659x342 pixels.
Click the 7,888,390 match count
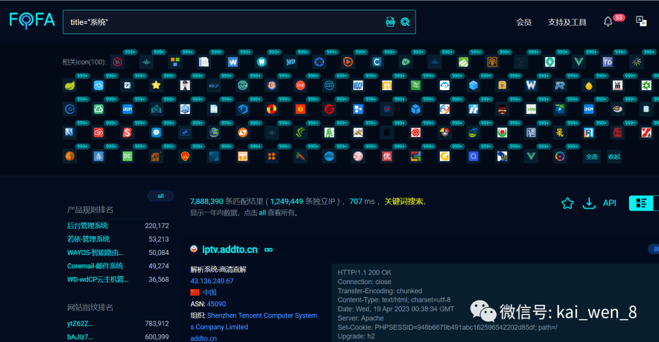206,201
